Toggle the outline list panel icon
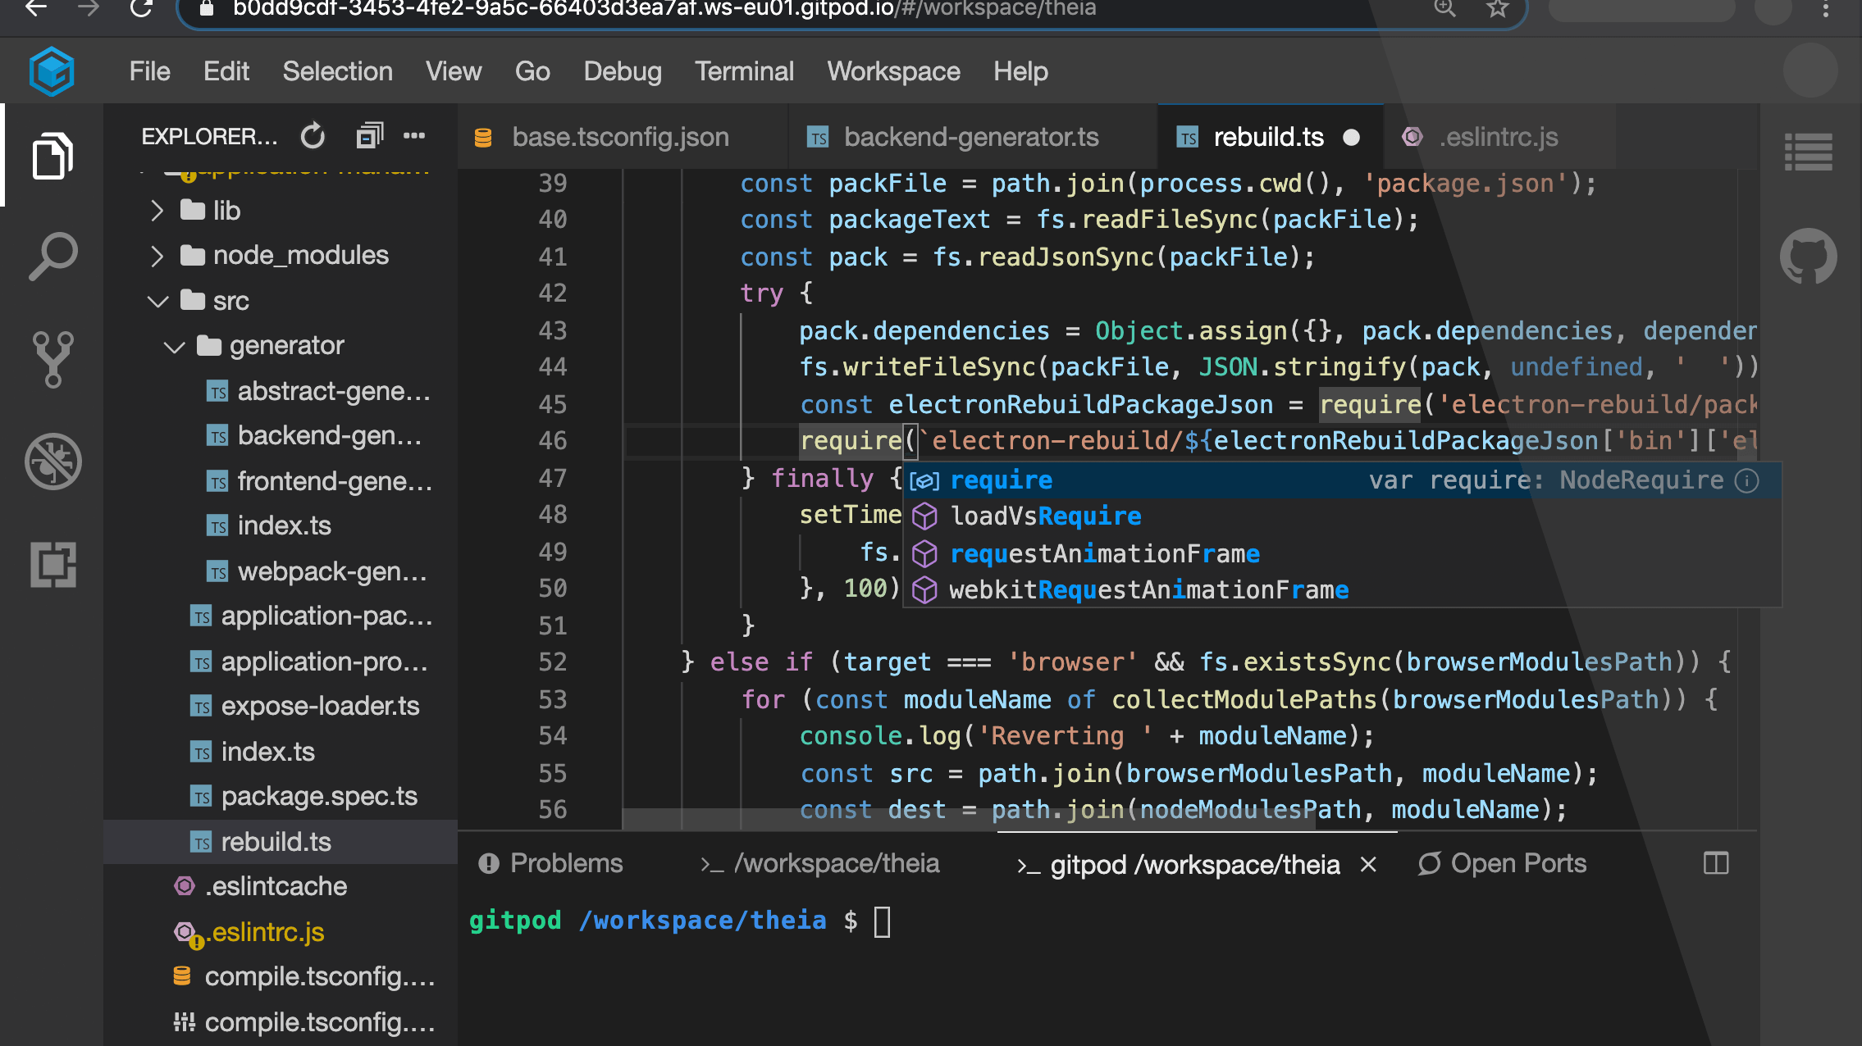Viewport: 1862px width, 1046px height. point(1808,153)
